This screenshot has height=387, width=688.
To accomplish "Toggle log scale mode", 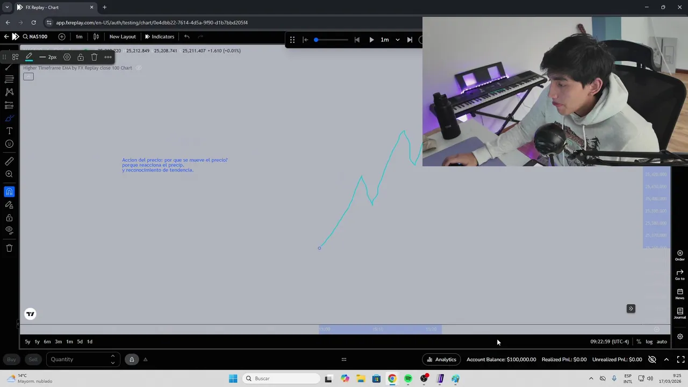I will 649,341.
